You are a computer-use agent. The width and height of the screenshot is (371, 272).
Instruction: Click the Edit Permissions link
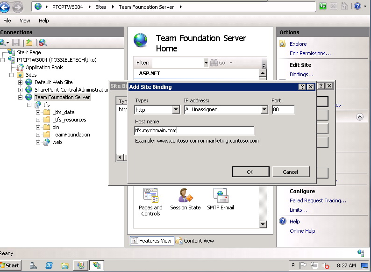coord(310,53)
